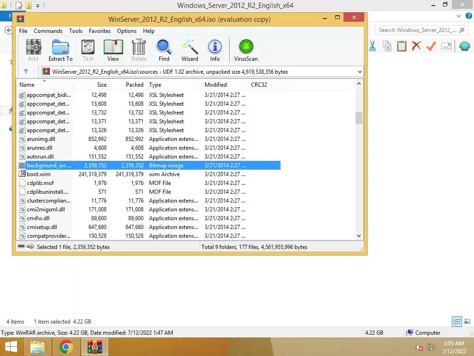Select the autorun.dll file
This screenshot has width=474, height=356.
pos(149,157)
